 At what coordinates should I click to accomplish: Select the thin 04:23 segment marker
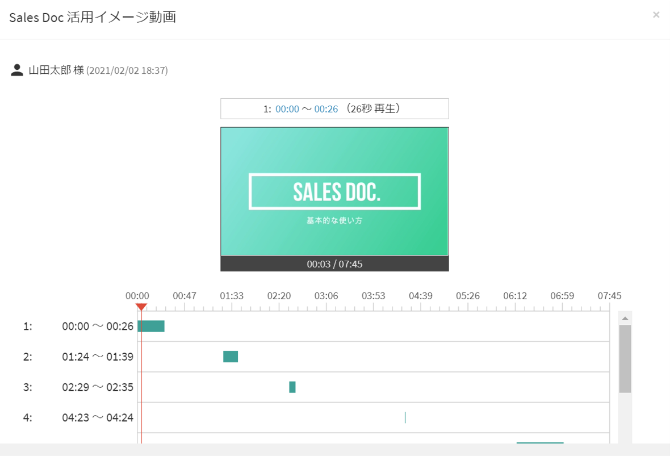(405, 417)
